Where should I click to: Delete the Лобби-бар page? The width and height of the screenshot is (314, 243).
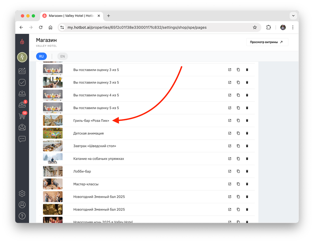(247, 171)
